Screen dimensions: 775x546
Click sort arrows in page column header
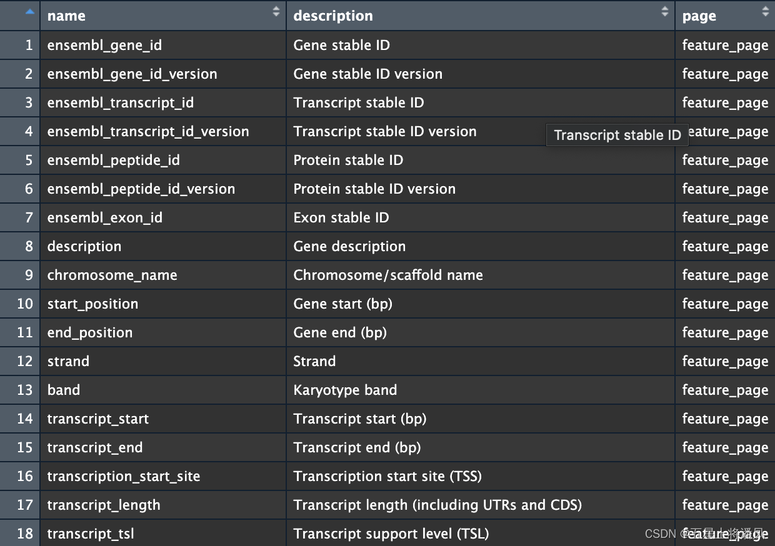point(766,11)
